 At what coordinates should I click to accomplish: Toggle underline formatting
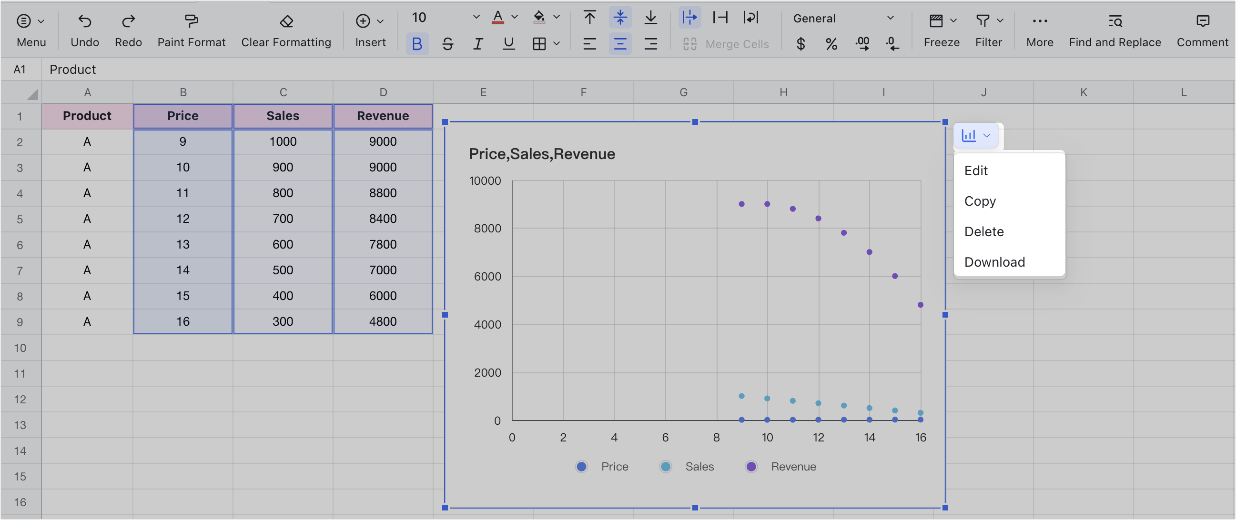[508, 44]
